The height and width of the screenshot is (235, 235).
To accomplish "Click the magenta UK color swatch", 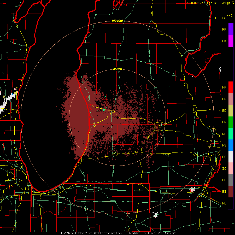I will [231, 41].
